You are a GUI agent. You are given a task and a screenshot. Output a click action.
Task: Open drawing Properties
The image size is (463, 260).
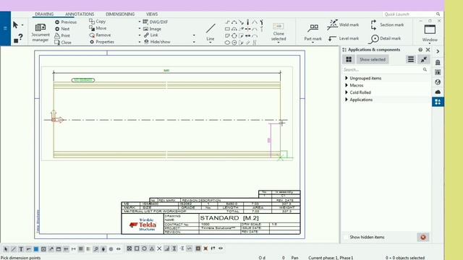[101, 42]
